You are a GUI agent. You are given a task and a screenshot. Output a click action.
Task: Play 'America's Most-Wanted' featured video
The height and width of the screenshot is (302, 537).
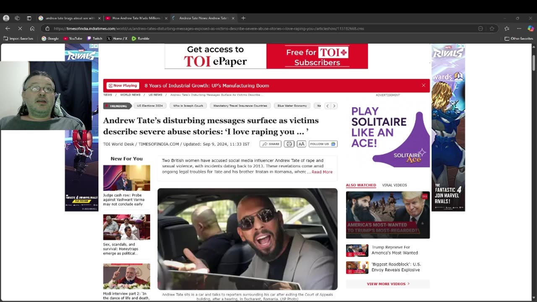(388, 215)
